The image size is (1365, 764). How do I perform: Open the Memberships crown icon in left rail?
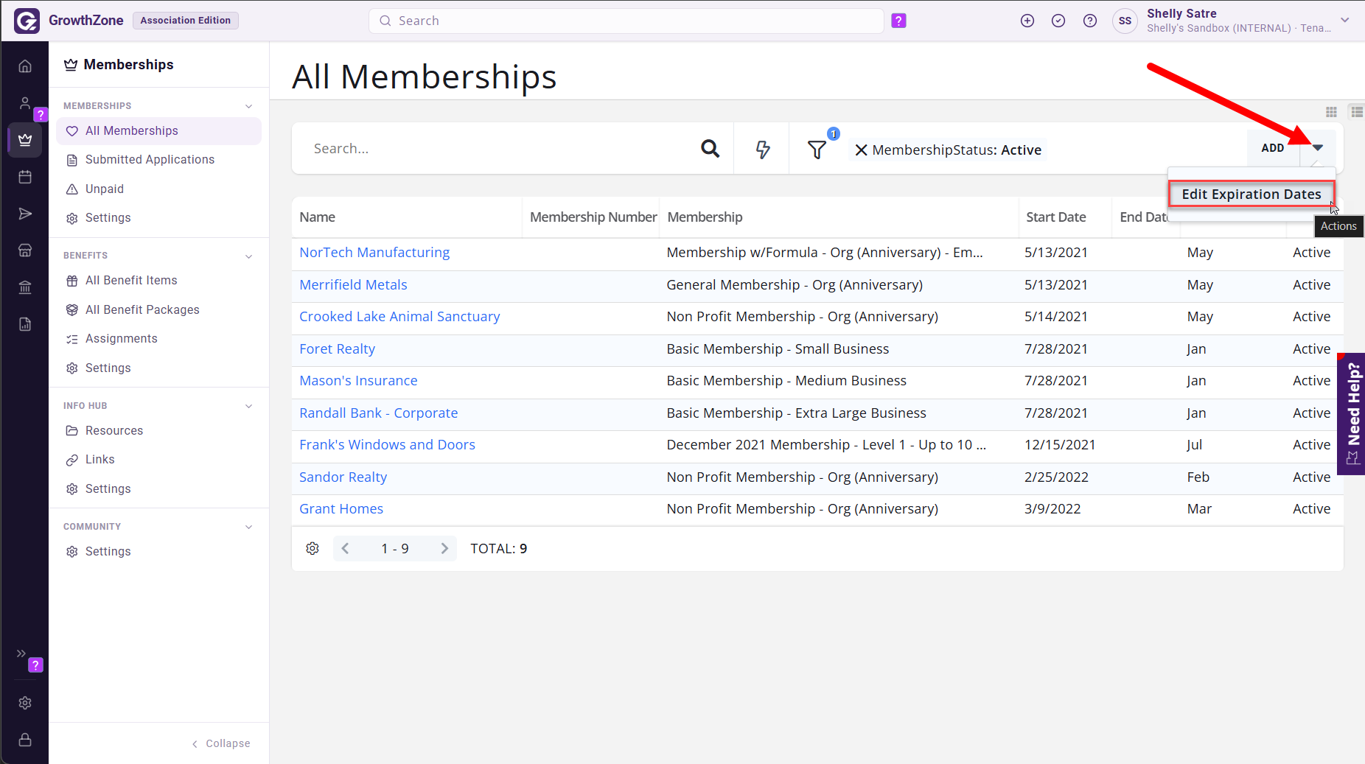25,140
